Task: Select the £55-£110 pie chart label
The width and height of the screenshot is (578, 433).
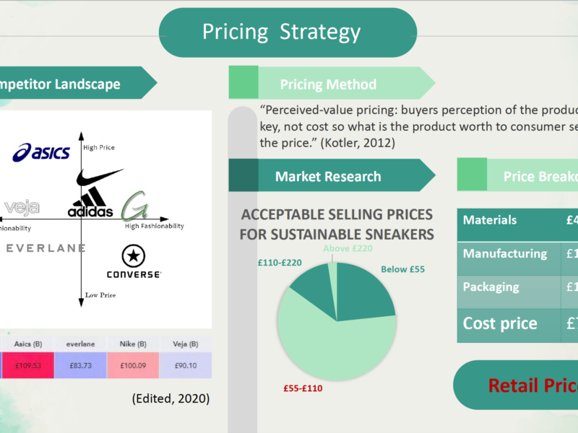Action: coord(303,388)
